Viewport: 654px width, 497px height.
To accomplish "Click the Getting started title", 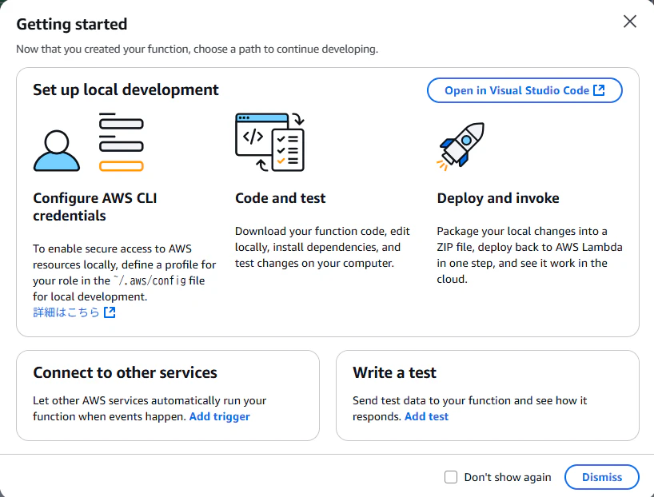I will [x=72, y=24].
